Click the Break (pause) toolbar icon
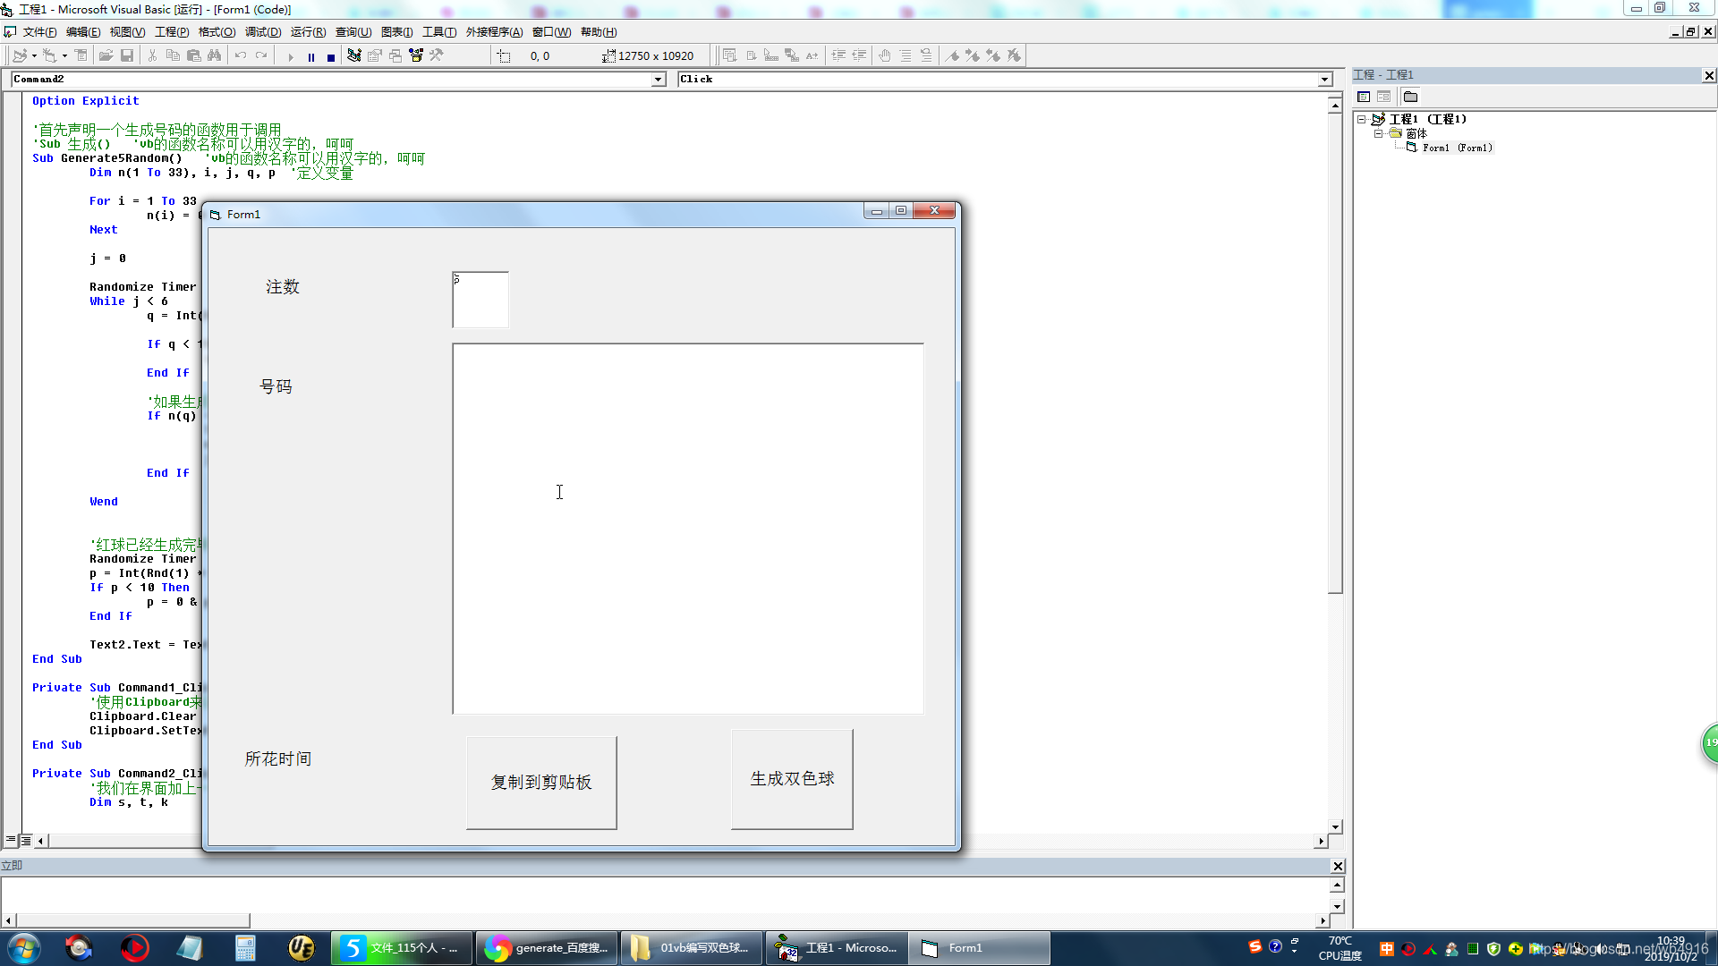 [310, 56]
